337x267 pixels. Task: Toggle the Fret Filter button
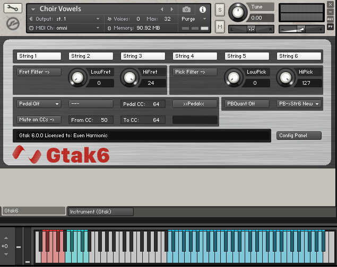(x=39, y=72)
